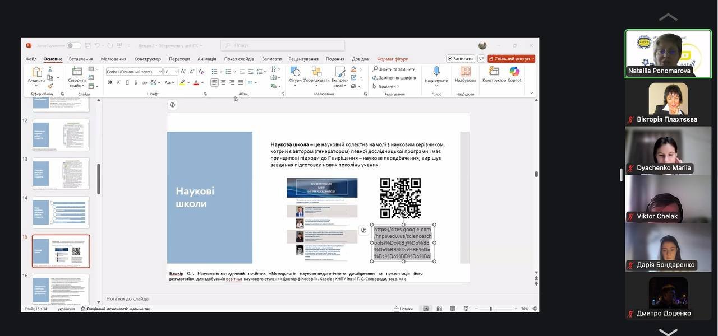718x336 pixels.
Task: Click the sites.google.com URL text box
Action: [403, 242]
